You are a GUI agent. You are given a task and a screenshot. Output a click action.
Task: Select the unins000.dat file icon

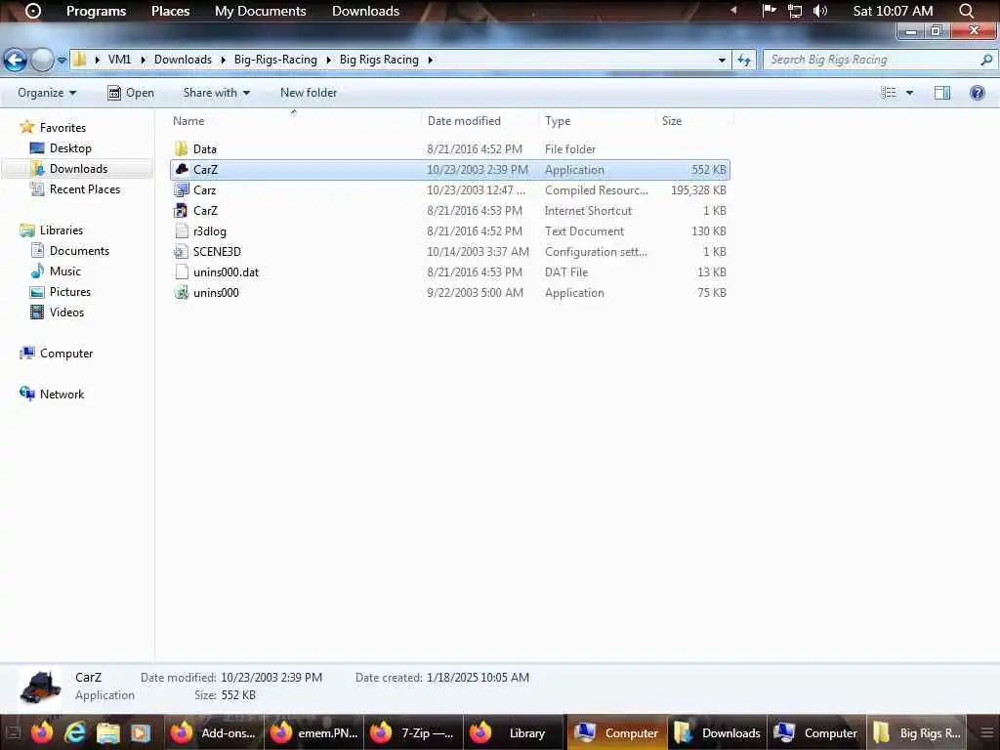coord(181,271)
